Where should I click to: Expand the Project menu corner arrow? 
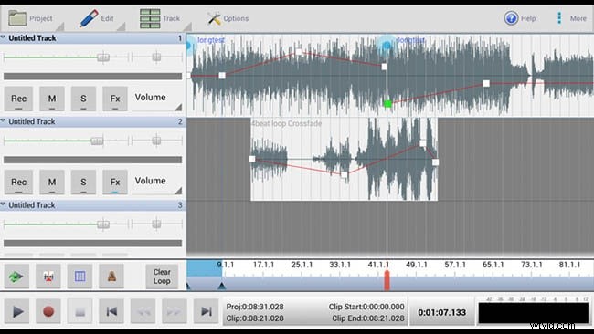tap(59, 26)
